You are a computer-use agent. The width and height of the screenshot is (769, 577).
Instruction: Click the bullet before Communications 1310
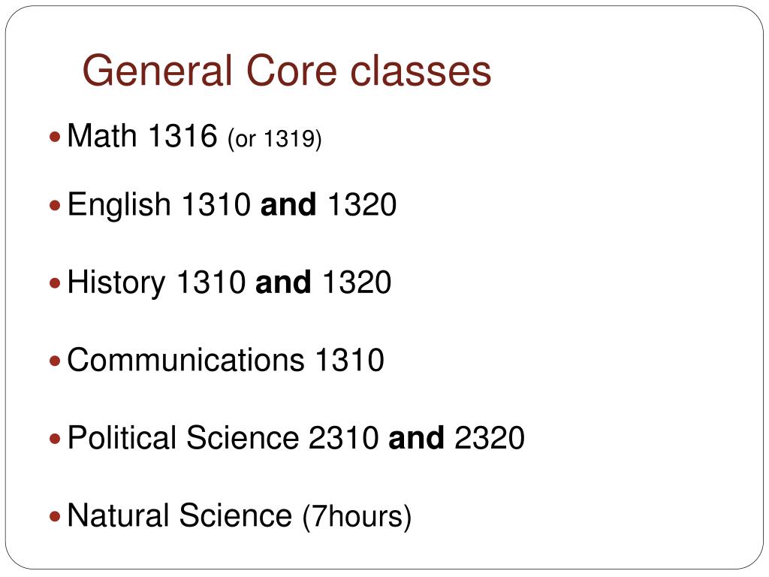(x=55, y=361)
